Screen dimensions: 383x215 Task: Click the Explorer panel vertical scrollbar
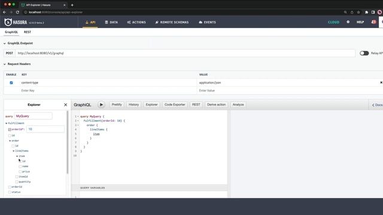coord(68,142)
